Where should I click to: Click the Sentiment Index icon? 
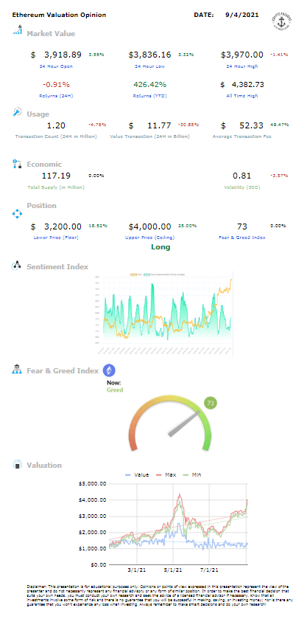(x=17, y=266)
